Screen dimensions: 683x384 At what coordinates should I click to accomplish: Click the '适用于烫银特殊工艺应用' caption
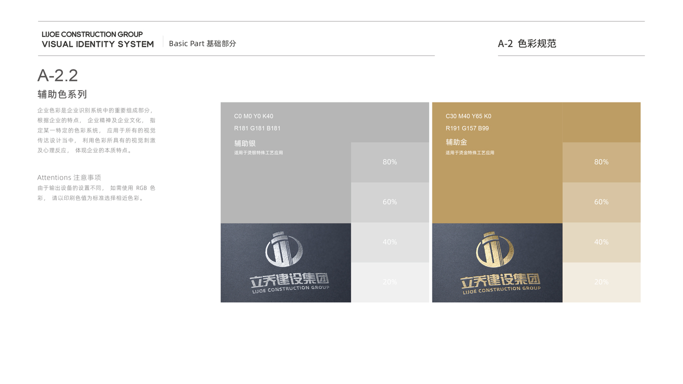[258, 152]
